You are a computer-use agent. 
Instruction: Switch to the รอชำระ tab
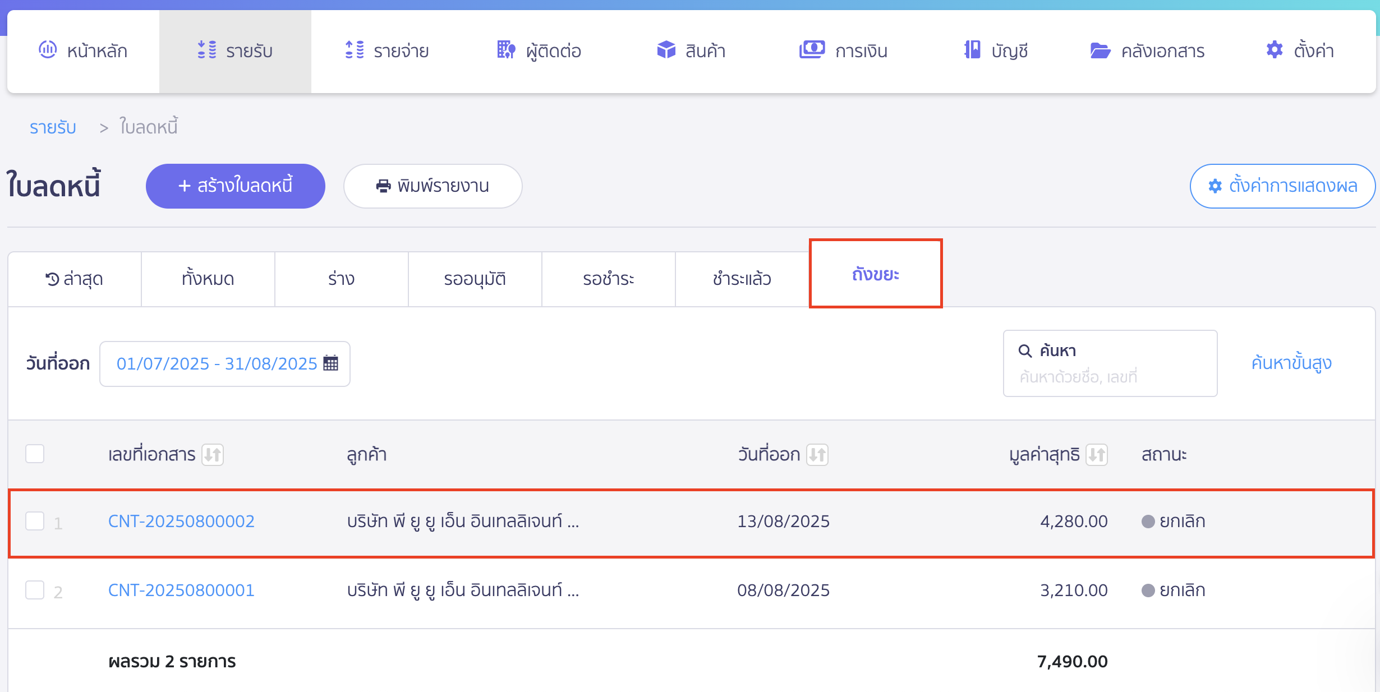point(609,279)
